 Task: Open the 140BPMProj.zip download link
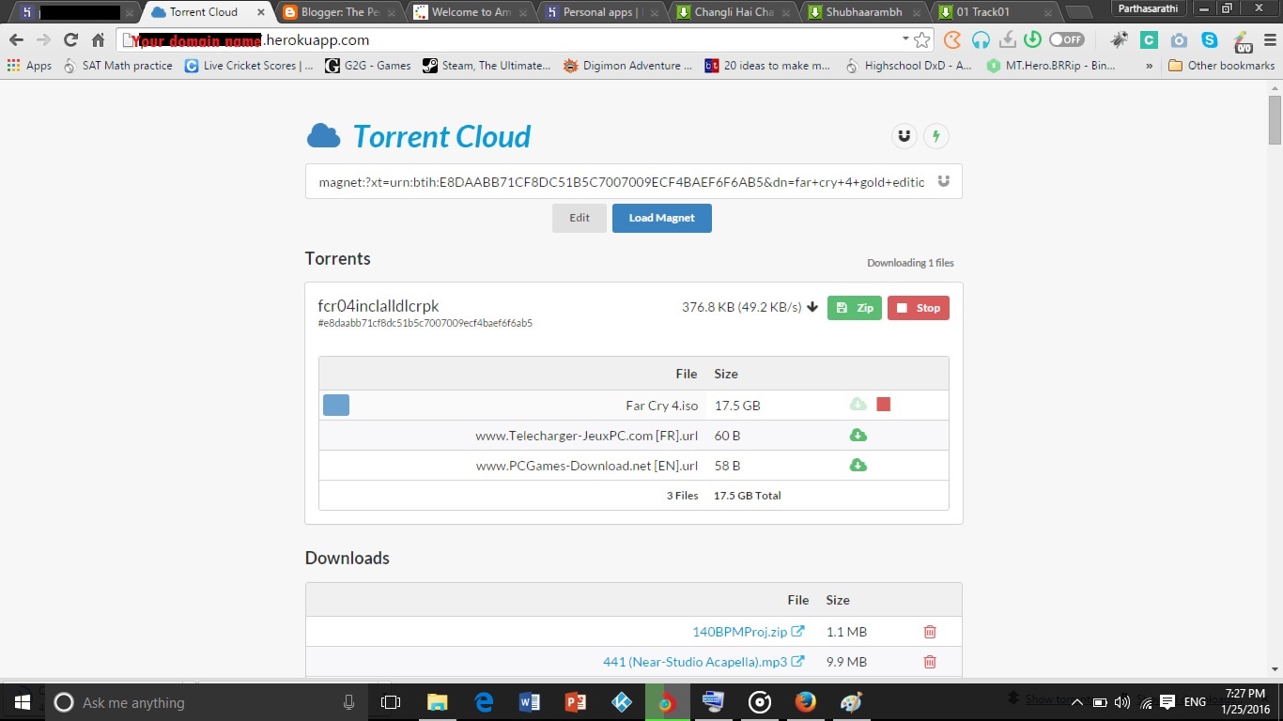point(749,632)
